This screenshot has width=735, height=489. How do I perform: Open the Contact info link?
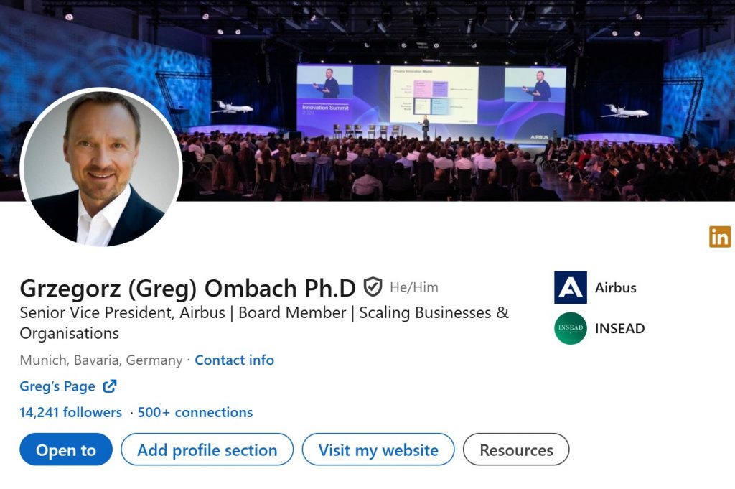[234, 360]
